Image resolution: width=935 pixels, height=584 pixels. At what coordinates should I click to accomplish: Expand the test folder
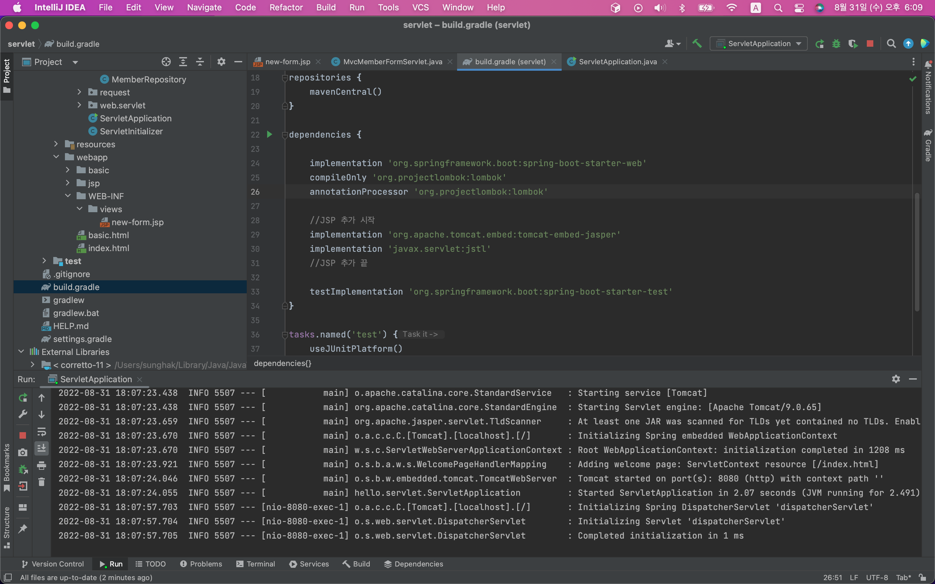point(44,261)
